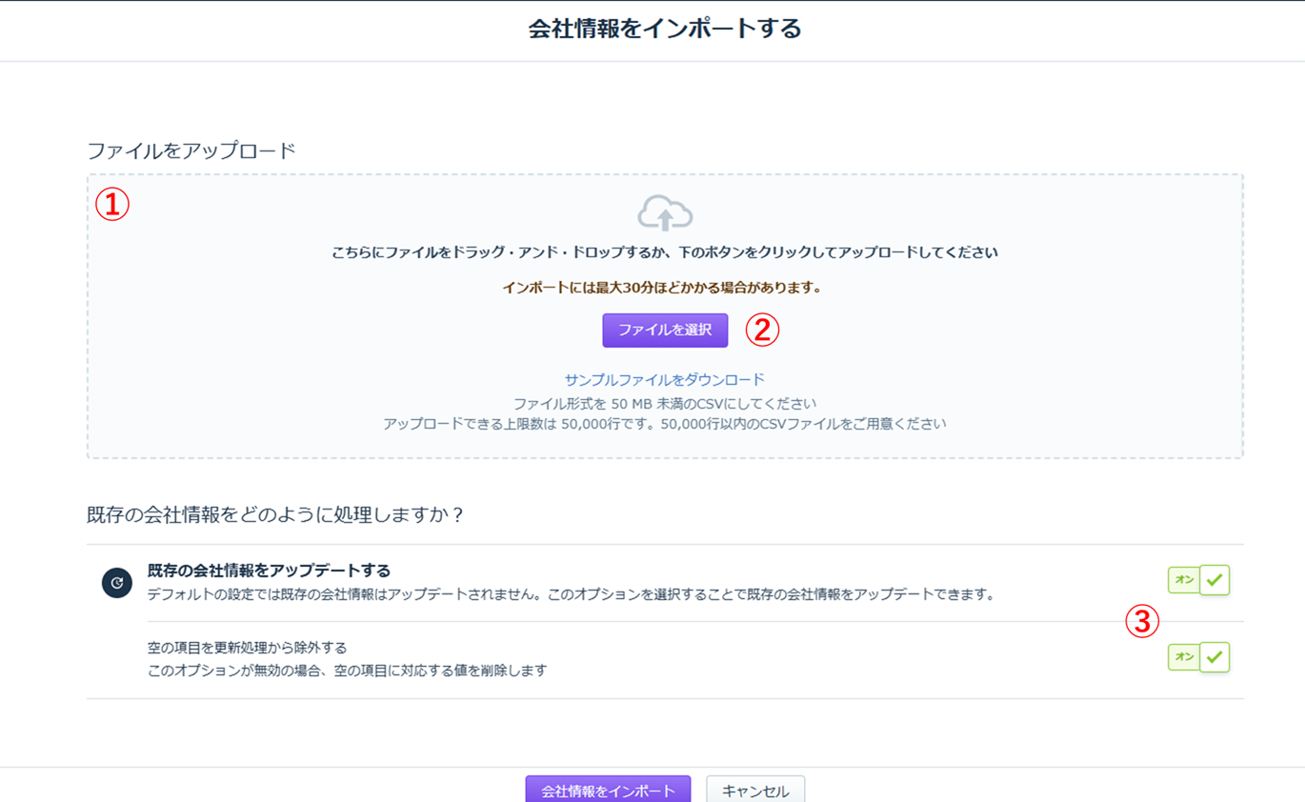Image resolution: width=1305 pixels, height=802 pixels.
Task: Click the 既存の会社情報をどのように処理しますか heading
Action: point(275,515)
